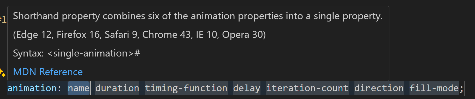Click the 'direction' snippet placeholder

coord(379,88)
